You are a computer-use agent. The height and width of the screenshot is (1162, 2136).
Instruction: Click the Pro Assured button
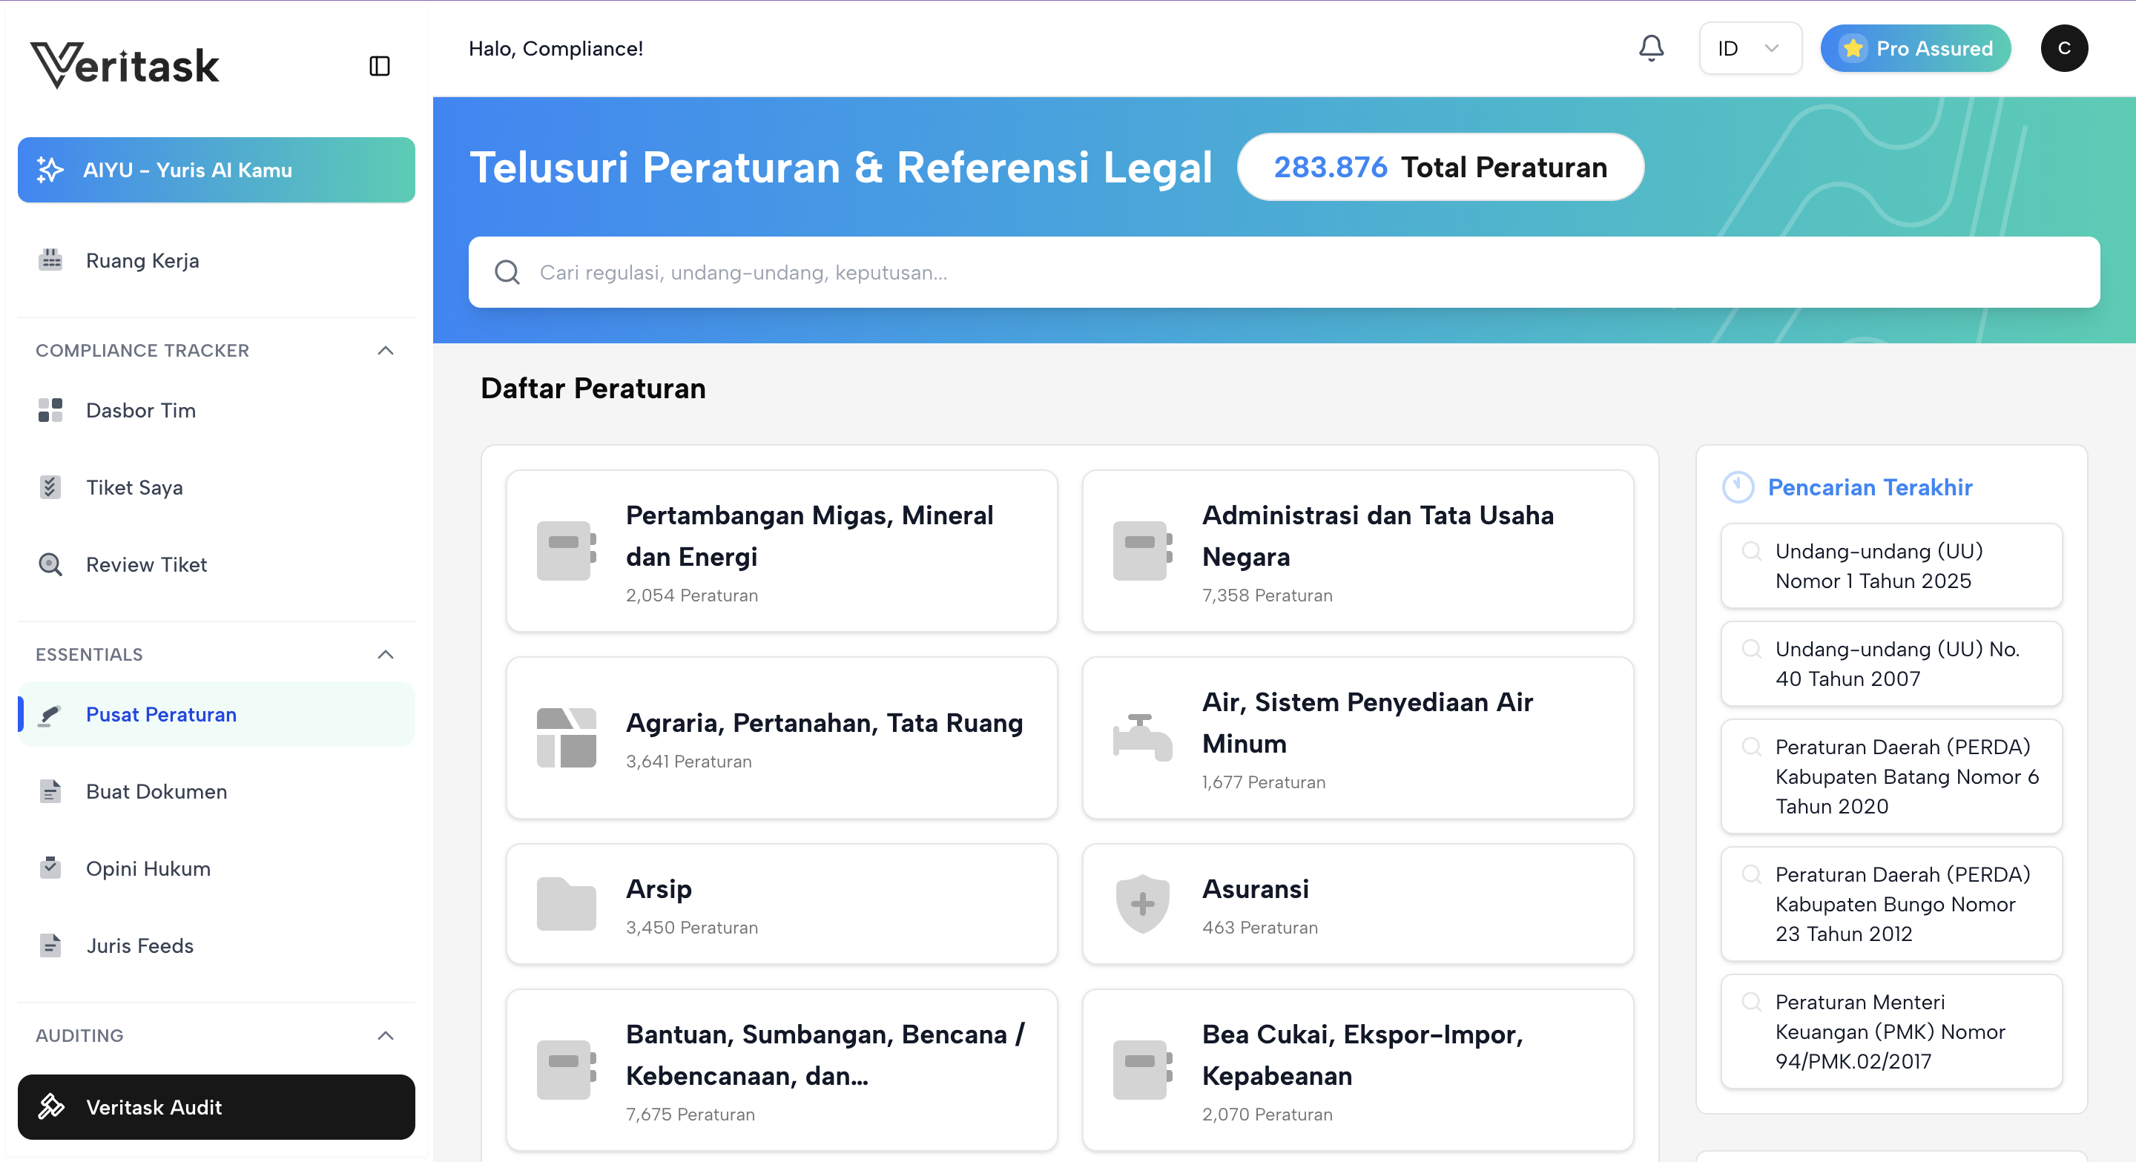pyautogui.click(x=1916, y=48)
